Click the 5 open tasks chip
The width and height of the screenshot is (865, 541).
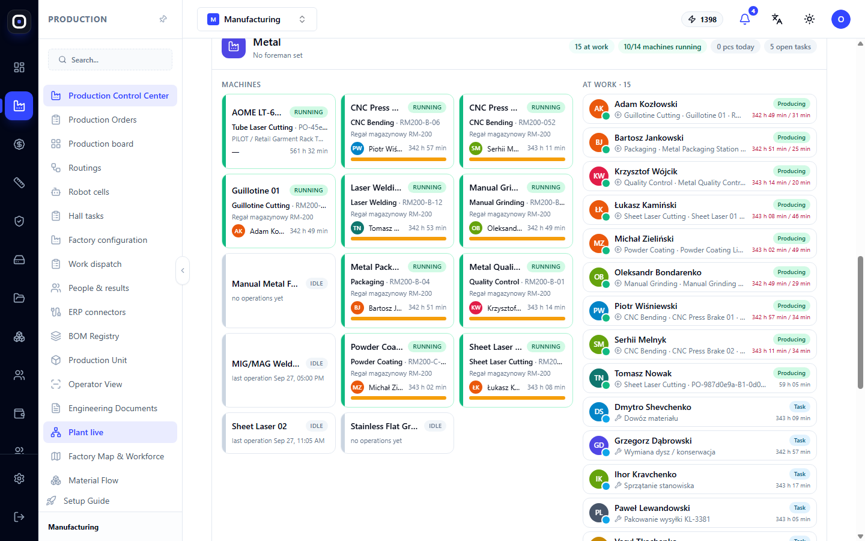pos(791,47)
